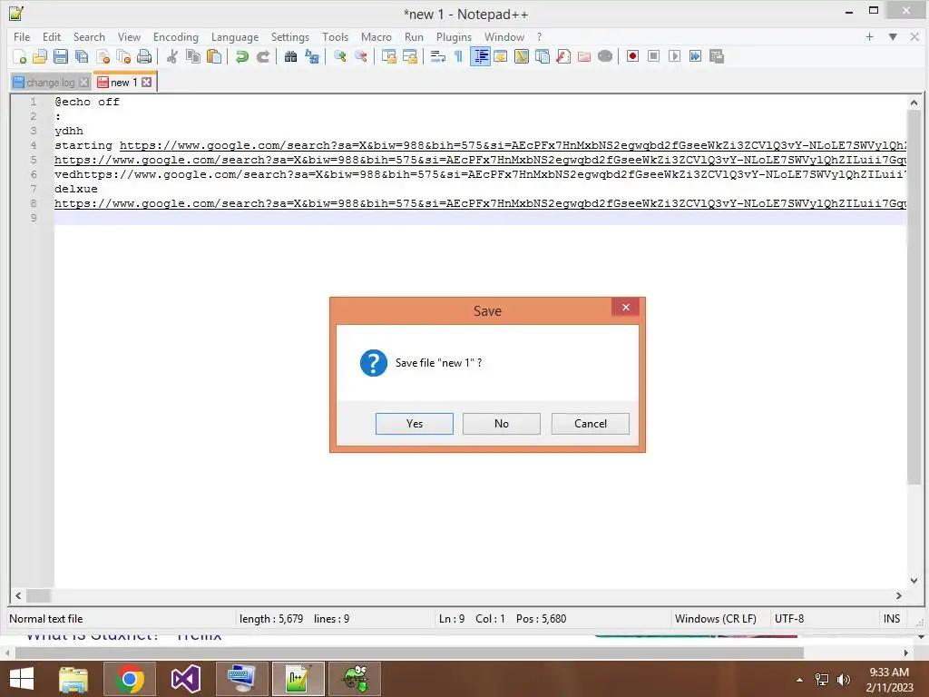Viewport: 929px width, 697px height.
Task: Click the Close All documents icon
Action: click(x=123, y=56)
